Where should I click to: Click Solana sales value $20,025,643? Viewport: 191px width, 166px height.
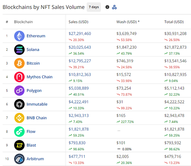pos(80,47)
